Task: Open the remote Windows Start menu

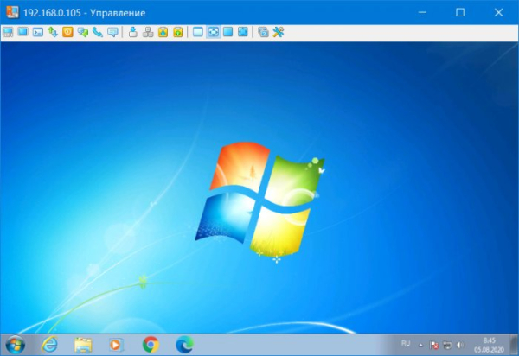Action: (x=15, y=344)
